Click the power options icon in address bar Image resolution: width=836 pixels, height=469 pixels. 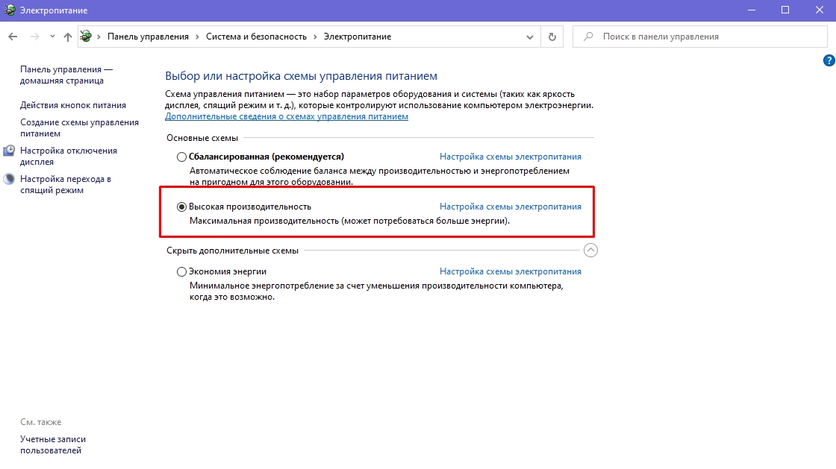(x=86, y=37)
